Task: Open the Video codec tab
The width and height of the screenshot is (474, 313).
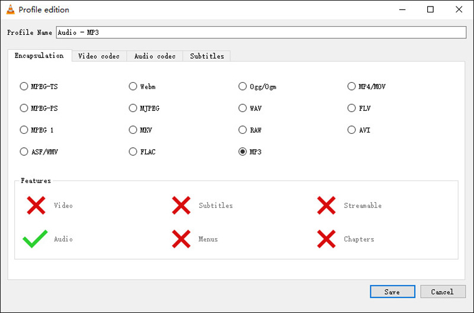Action: coord(99,56)
